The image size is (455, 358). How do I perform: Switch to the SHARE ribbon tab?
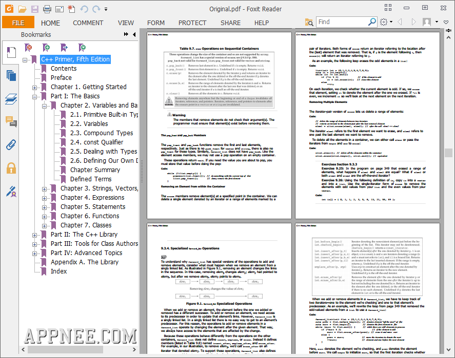231,23
